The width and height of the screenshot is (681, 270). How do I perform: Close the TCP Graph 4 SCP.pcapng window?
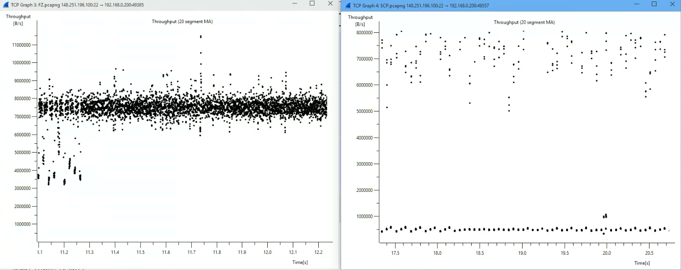click(x=672, y=4)
